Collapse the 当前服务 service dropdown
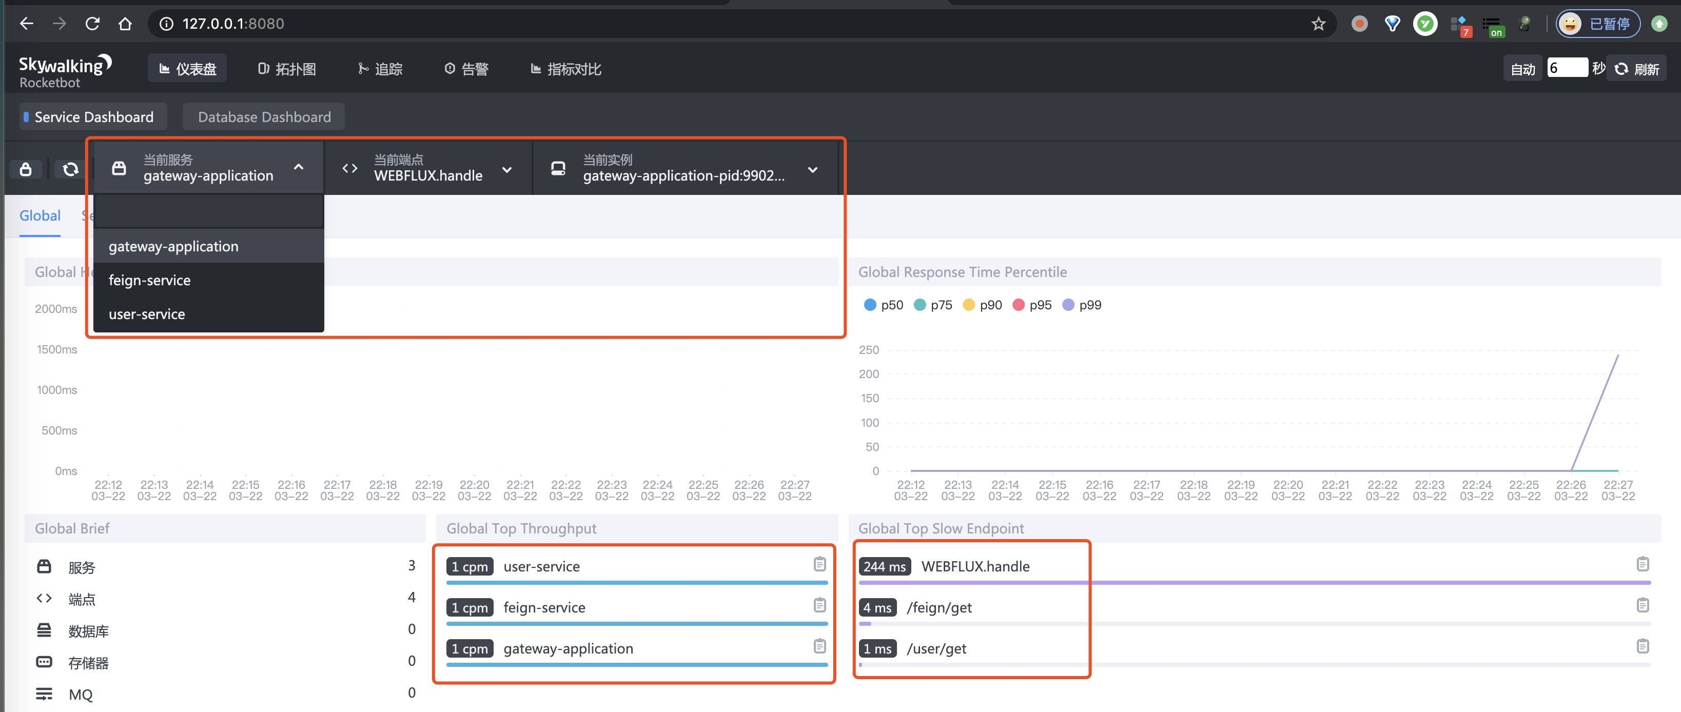 tap(209, 168)
